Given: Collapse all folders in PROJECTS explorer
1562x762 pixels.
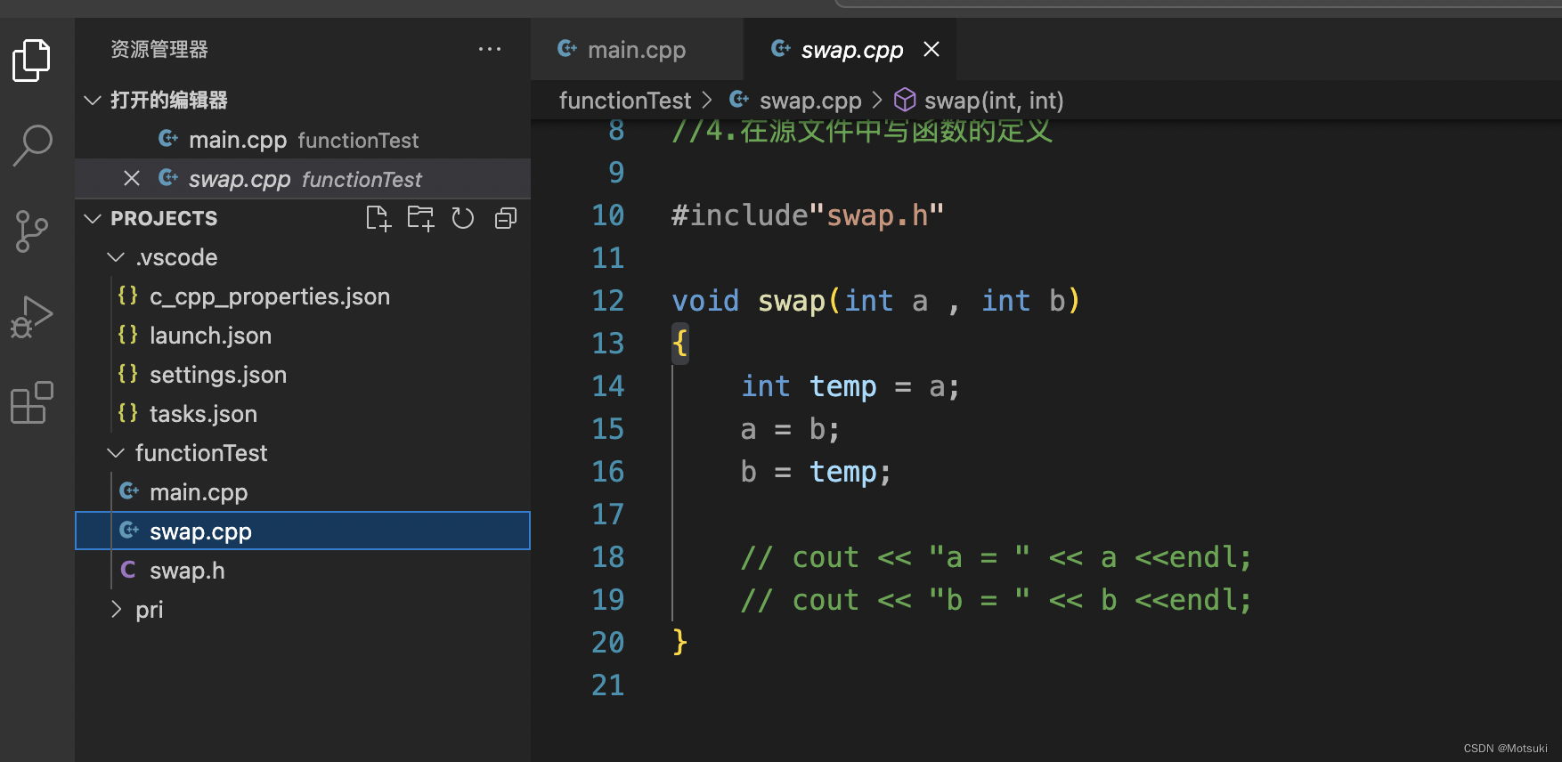Looking at the screenshot, I should pyautogui.click(x=506, y=218).
